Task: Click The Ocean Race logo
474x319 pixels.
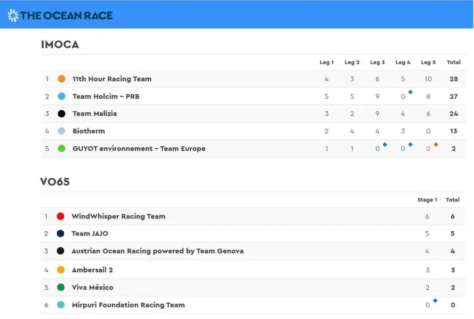Action: 60,15
